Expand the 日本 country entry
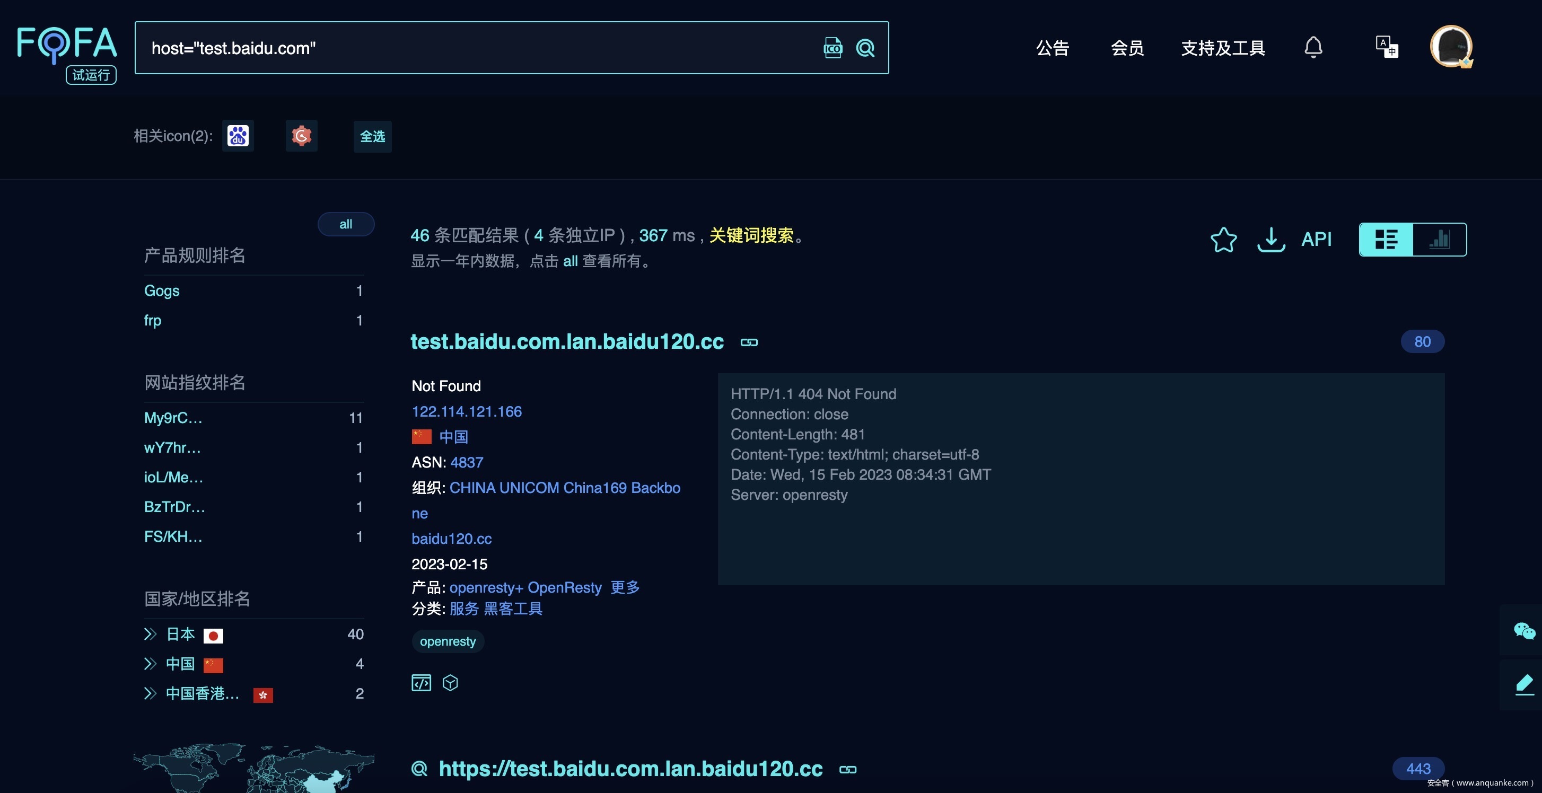The width and height of the screenshot is (1542, 793). click(150, 634)
